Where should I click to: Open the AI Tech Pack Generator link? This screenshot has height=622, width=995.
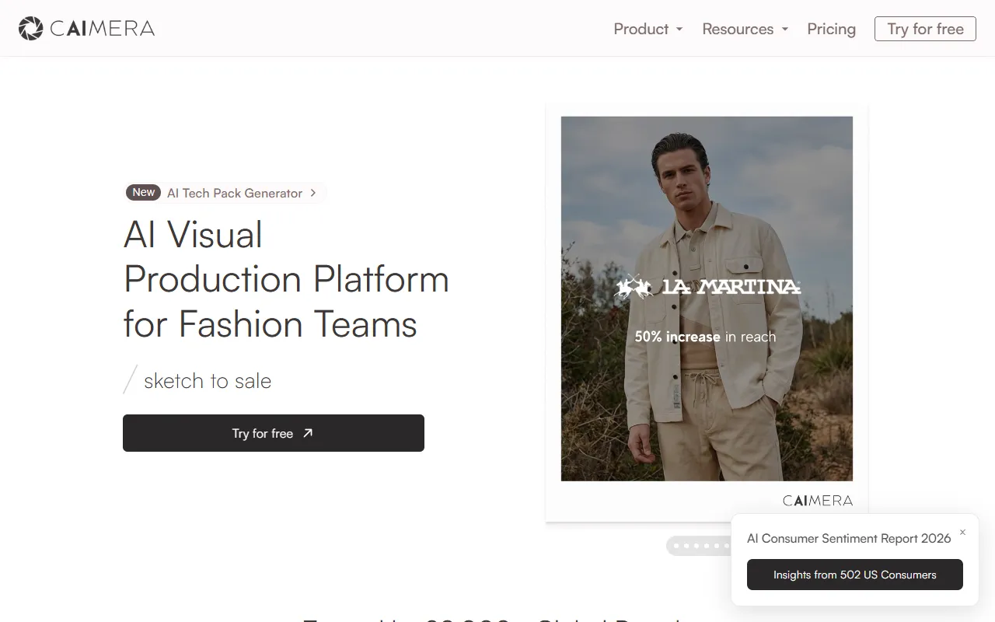pos(235,193)
